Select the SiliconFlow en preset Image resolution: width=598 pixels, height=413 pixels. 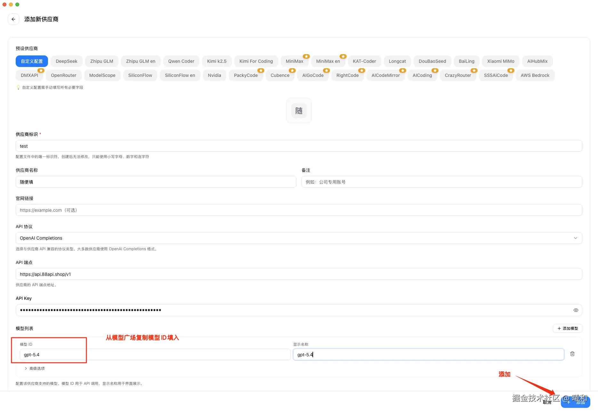pyautogui.click(x=180, y=75)
